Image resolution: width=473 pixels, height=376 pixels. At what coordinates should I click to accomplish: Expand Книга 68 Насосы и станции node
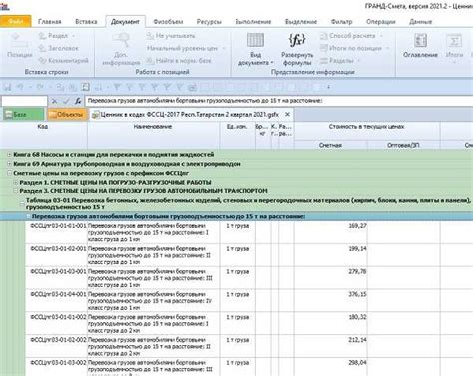[9, 155]
